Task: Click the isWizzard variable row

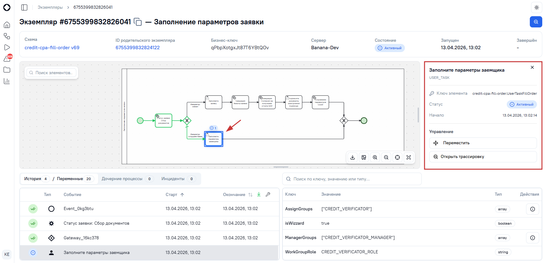Action: coord(412,223)
